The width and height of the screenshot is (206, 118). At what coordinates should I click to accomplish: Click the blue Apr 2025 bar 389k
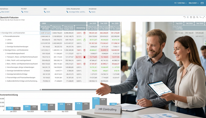(61, 106)
